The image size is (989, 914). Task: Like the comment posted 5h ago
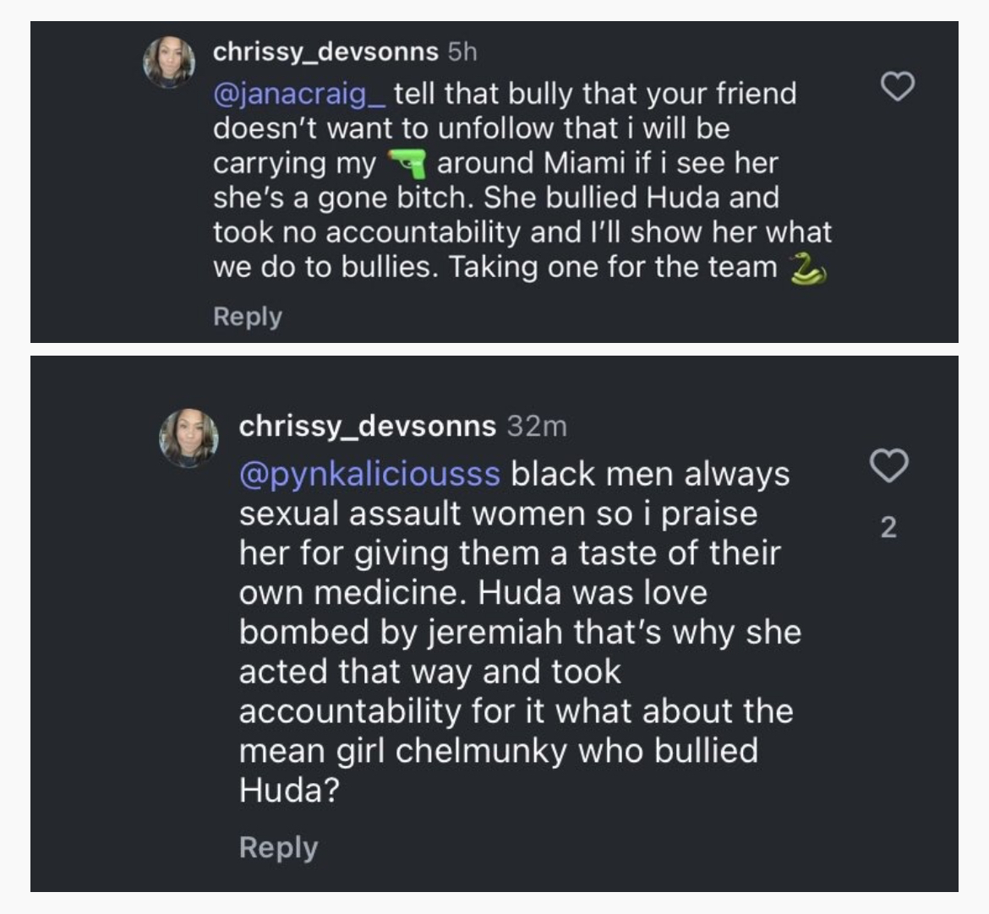(x=898, y=87)
